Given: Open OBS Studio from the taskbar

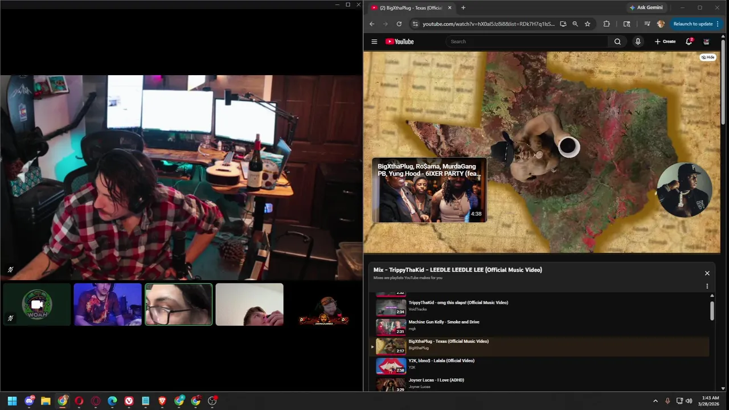Looking at the screenshot, I should click(x=212, y=401).
